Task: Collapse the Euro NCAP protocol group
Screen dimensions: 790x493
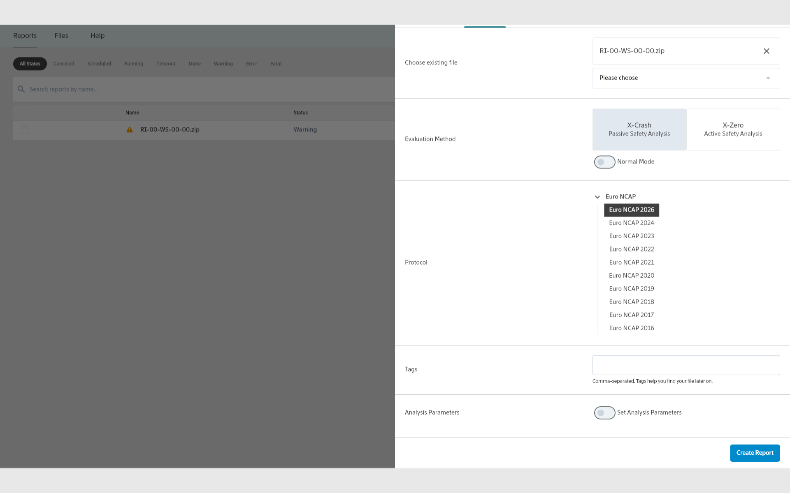Action: click(597, 197)
